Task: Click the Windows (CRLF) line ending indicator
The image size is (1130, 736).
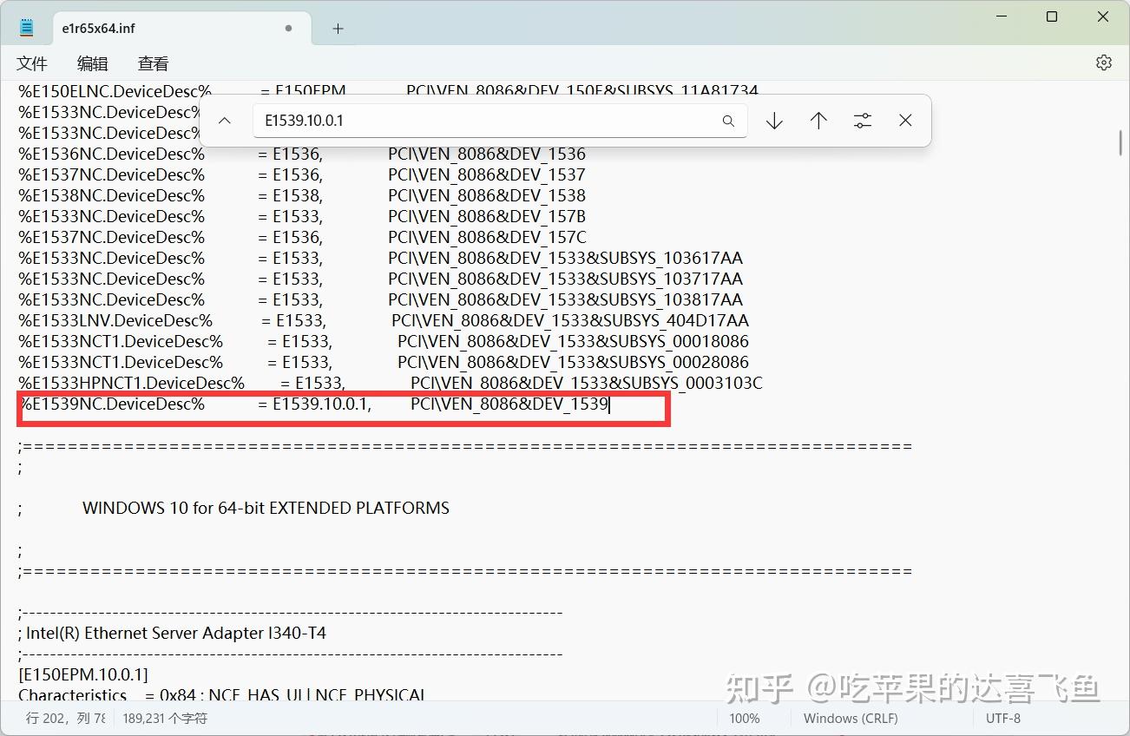Action: 849,718
